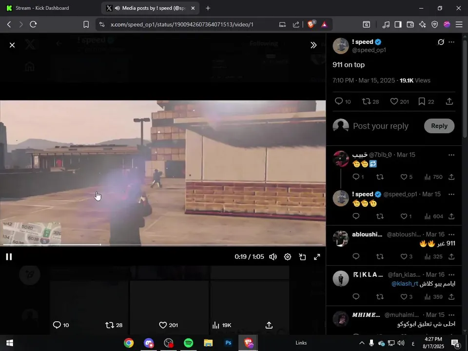Open Brave Rewards triangle icon

point(325,24)
